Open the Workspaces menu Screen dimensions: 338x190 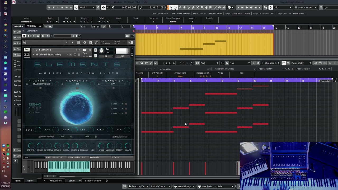click(x=106, y=2)
